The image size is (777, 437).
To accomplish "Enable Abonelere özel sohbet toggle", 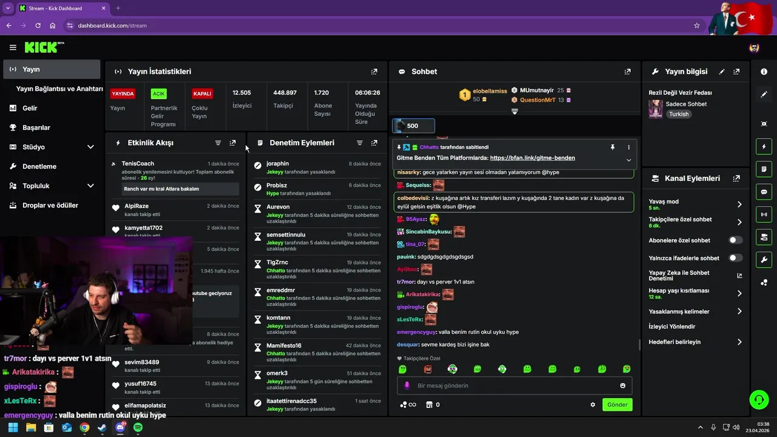I will 735,240.
